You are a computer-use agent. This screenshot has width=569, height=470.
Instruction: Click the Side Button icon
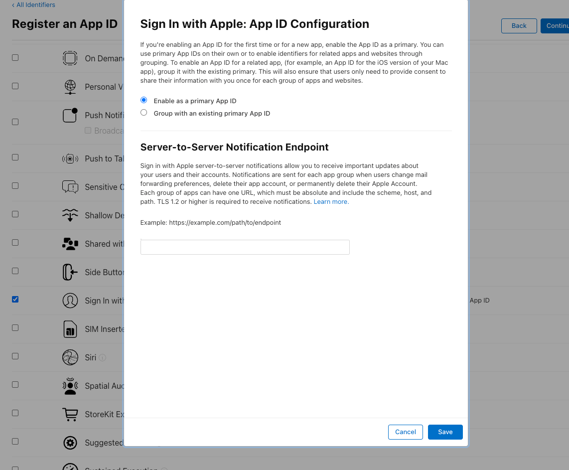(x=70, y=272)
